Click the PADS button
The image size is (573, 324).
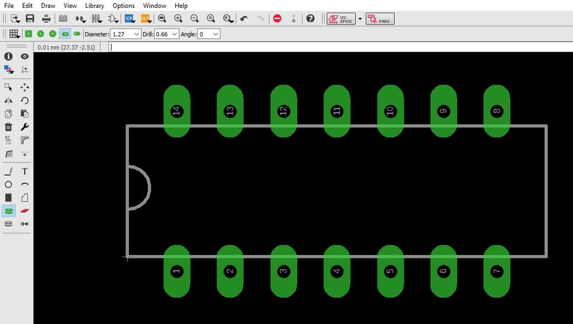click(x=380, y=18)
